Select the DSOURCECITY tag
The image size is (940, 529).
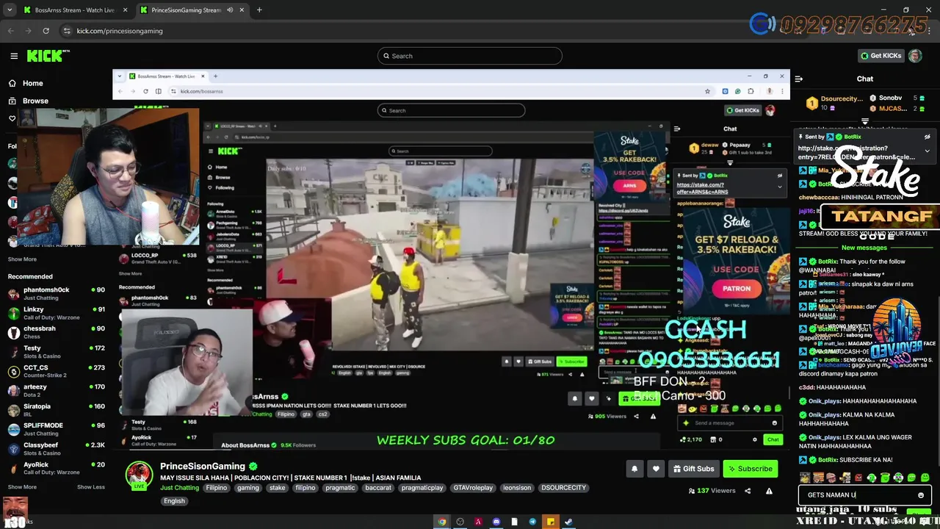pos(564,488)
